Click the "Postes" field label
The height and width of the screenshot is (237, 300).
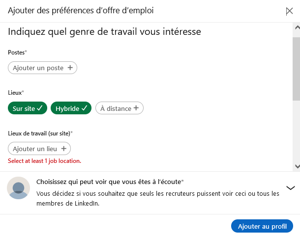pos(16,52)
